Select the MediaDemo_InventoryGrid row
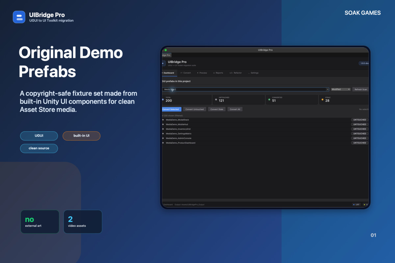The image size is (395, 263). click(x=265, y=129)
